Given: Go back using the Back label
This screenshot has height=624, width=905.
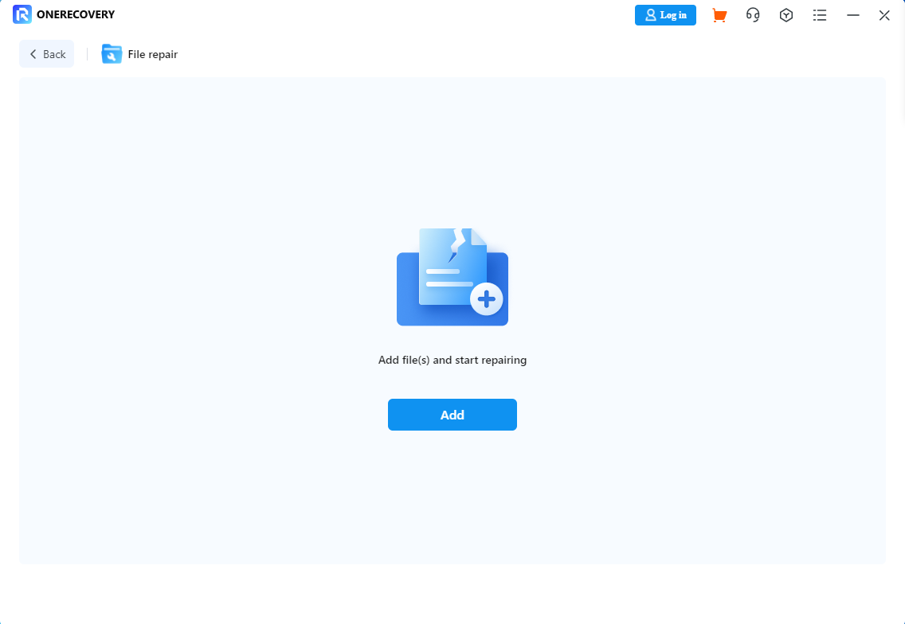Looking at the screenshot, I should (x=54, y=54).
